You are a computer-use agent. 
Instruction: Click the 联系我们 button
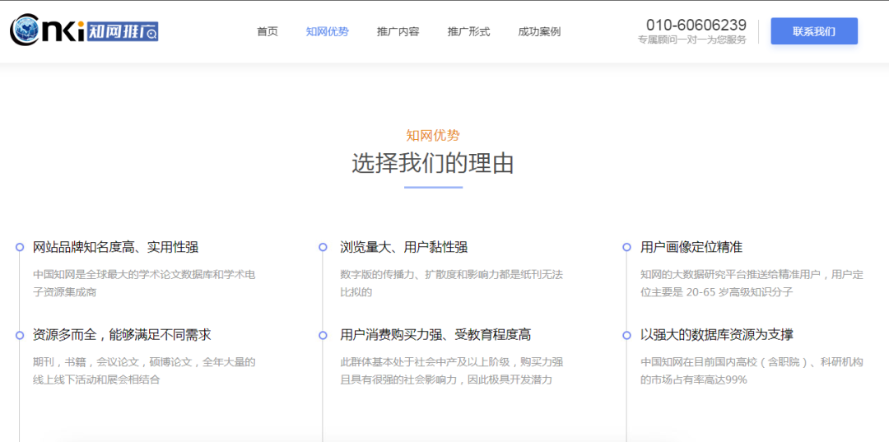814,31
